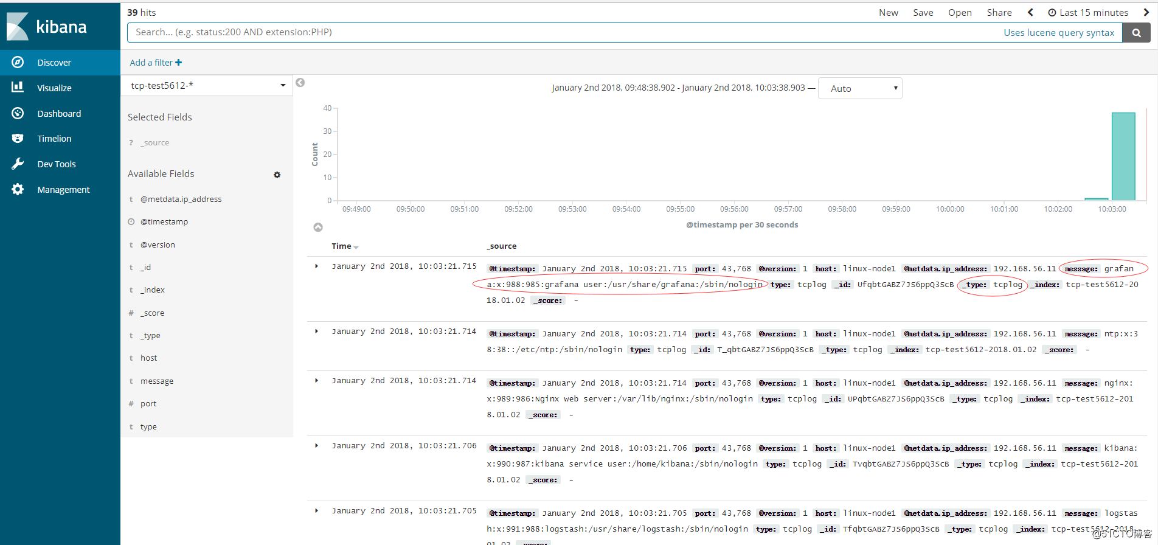Click the clock icon of @timestamp field
1158x545 pixels.
coord(131,222)
